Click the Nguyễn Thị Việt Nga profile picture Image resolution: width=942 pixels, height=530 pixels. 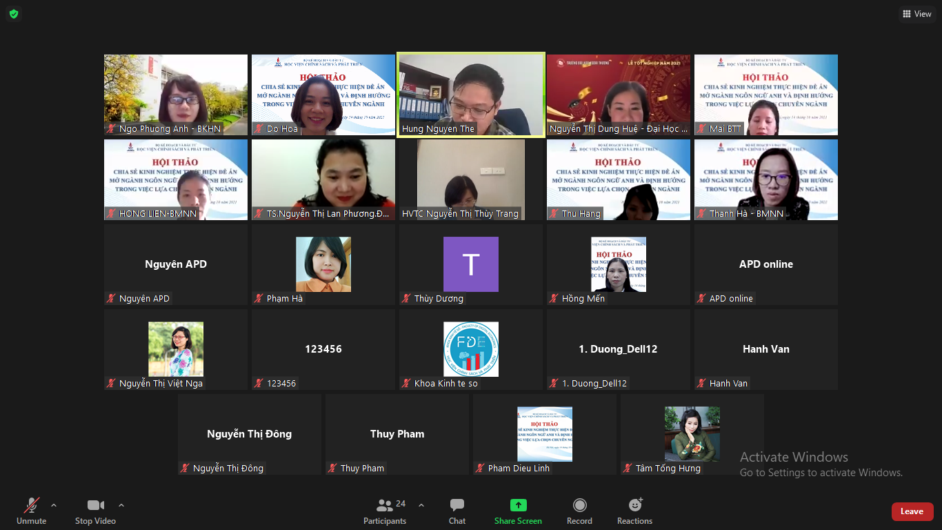(176, 349)
